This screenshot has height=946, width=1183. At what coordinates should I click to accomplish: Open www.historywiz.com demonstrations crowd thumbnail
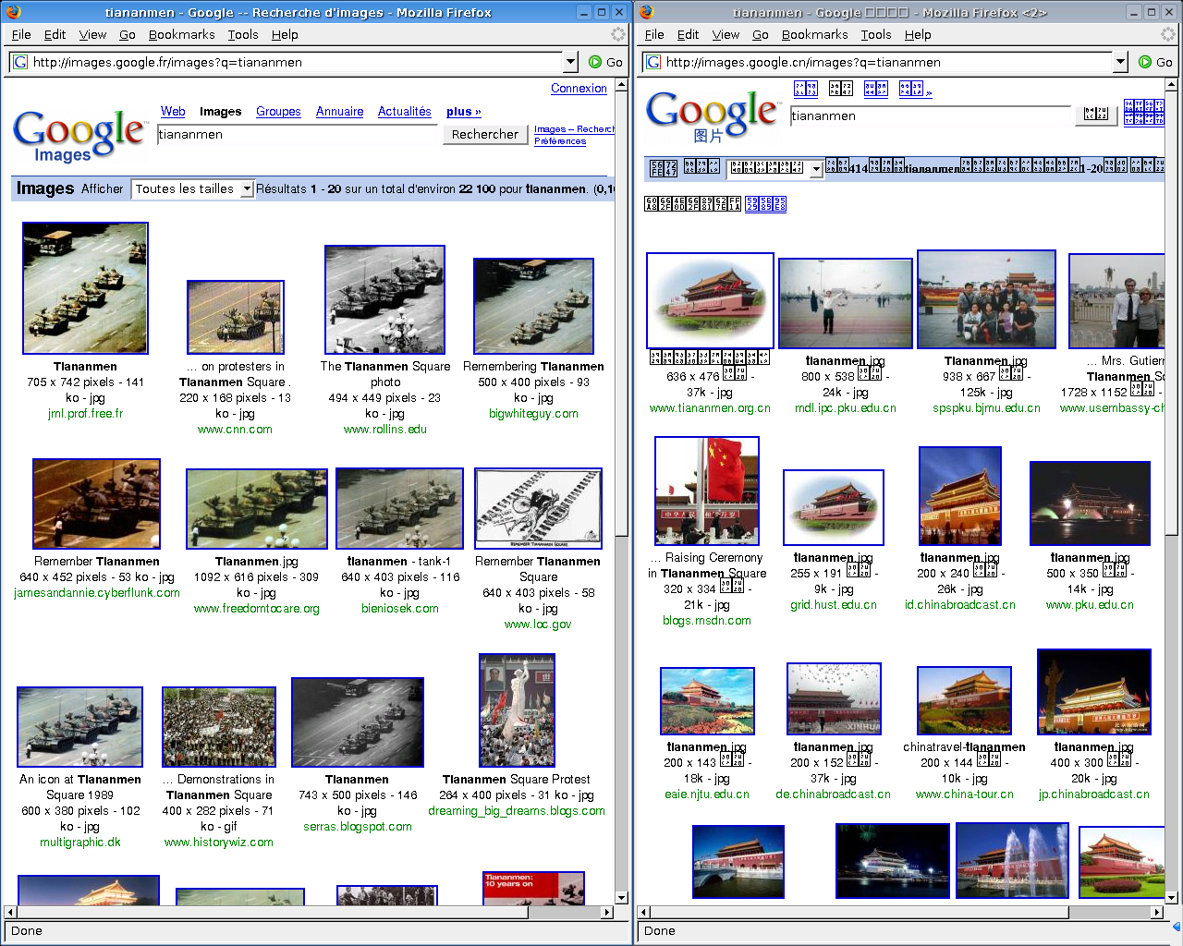(x=219, y=727)
